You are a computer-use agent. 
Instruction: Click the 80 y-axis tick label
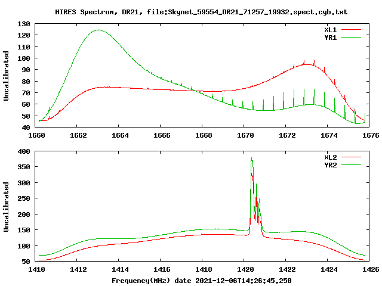click(26, 82)
